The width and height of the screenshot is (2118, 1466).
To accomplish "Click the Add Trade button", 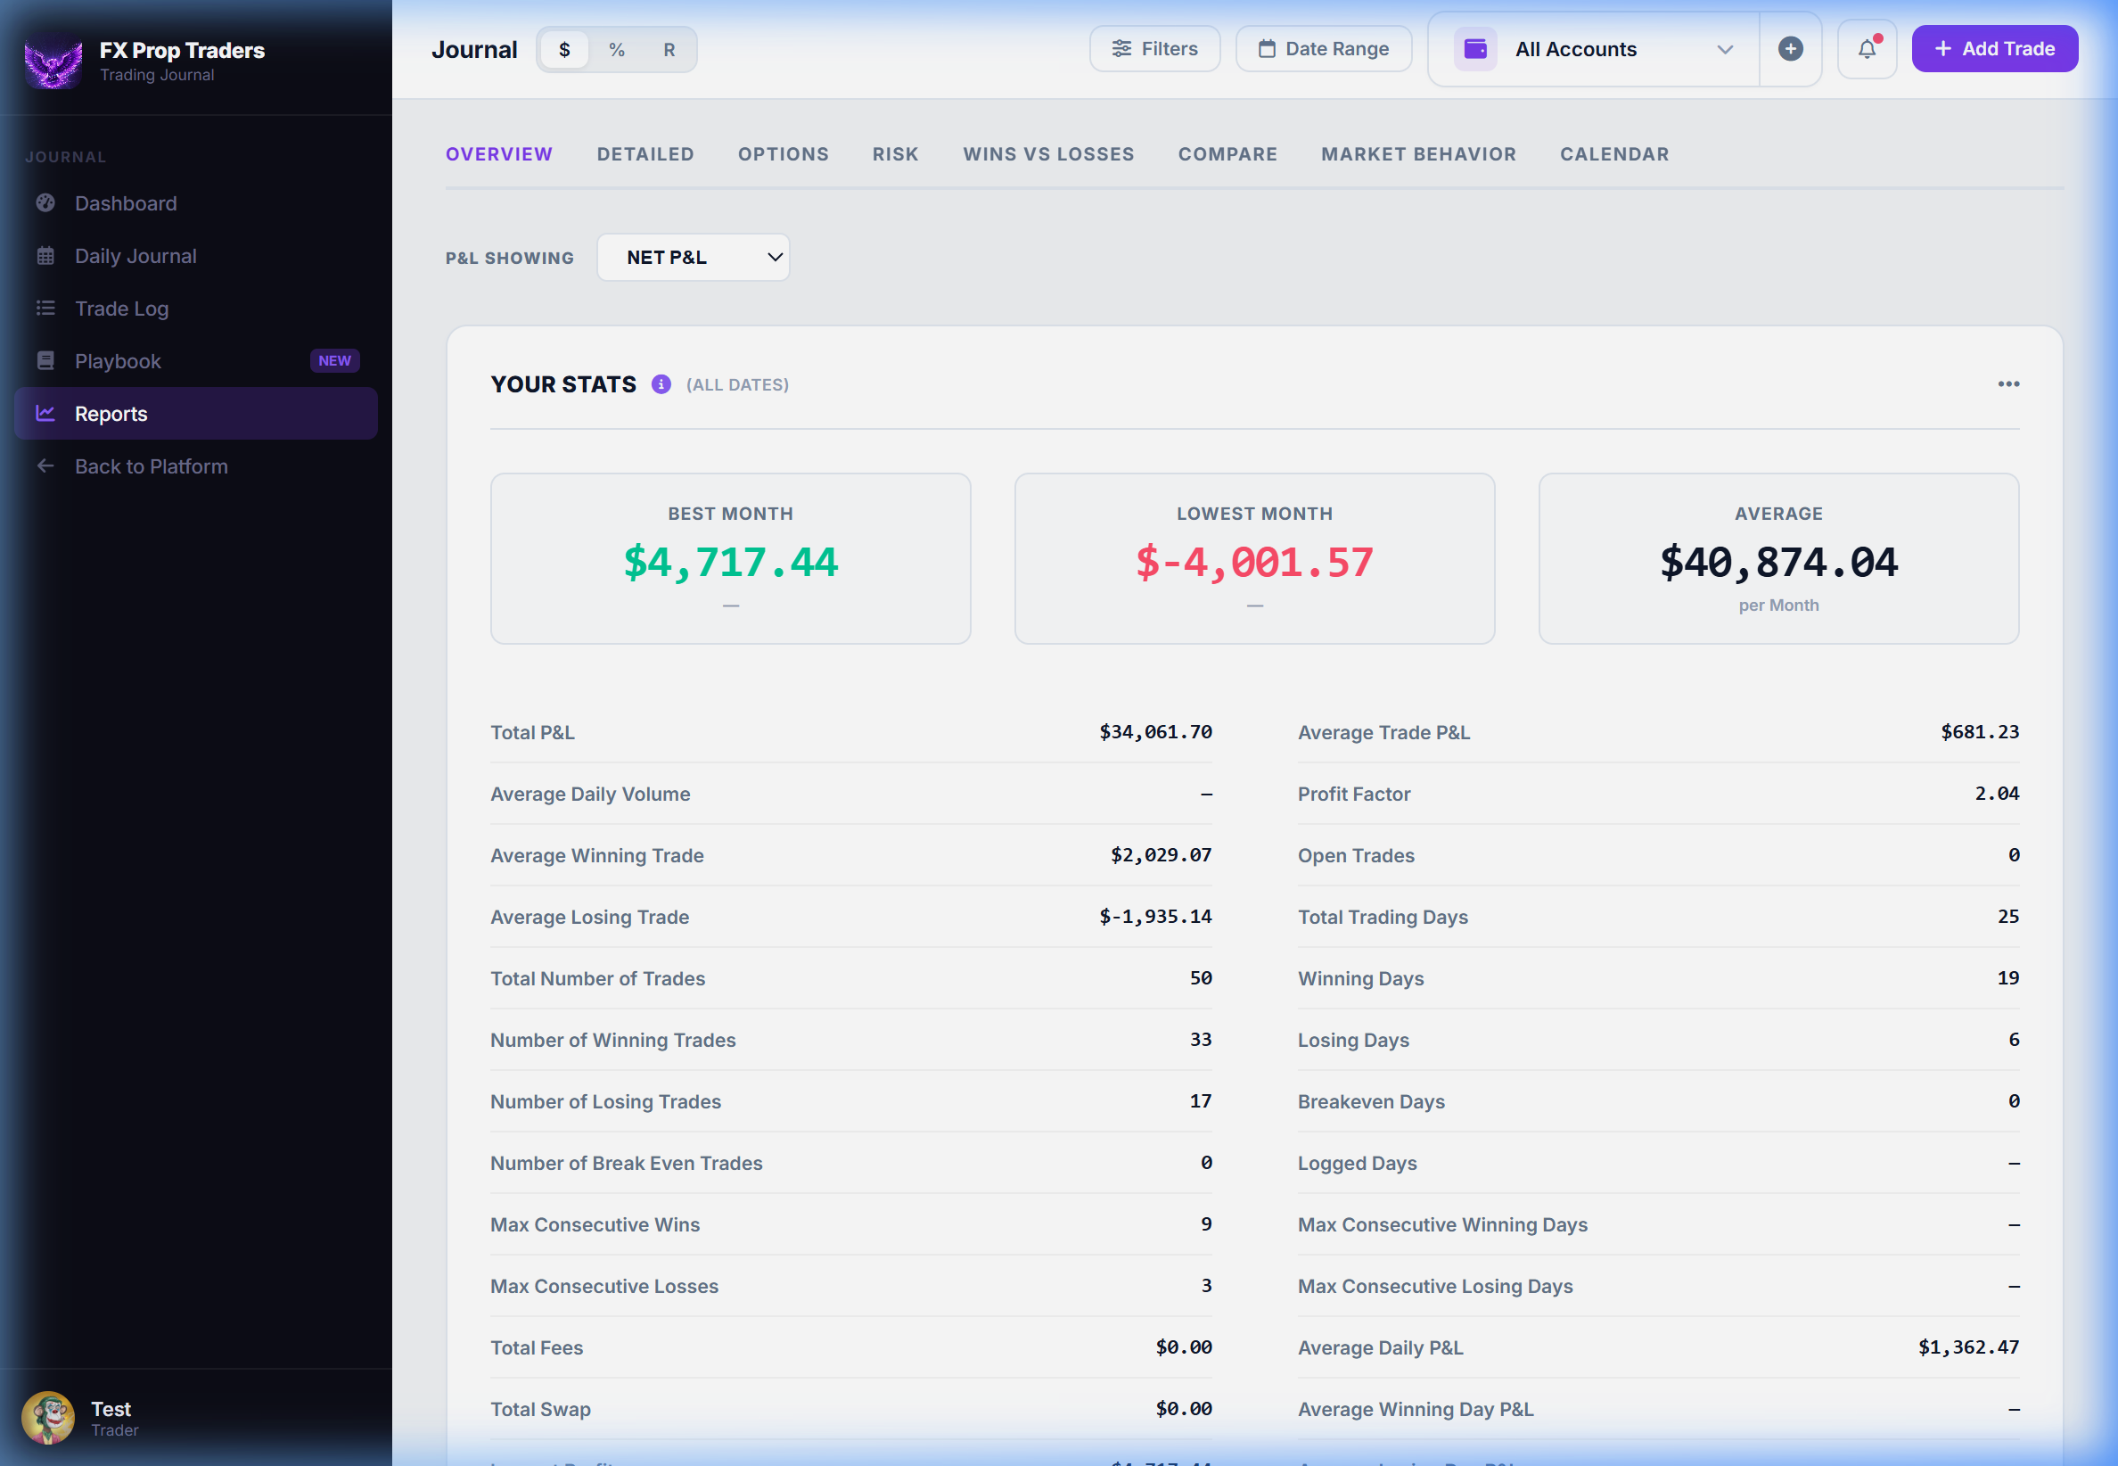I will [x=1994, y=49].
